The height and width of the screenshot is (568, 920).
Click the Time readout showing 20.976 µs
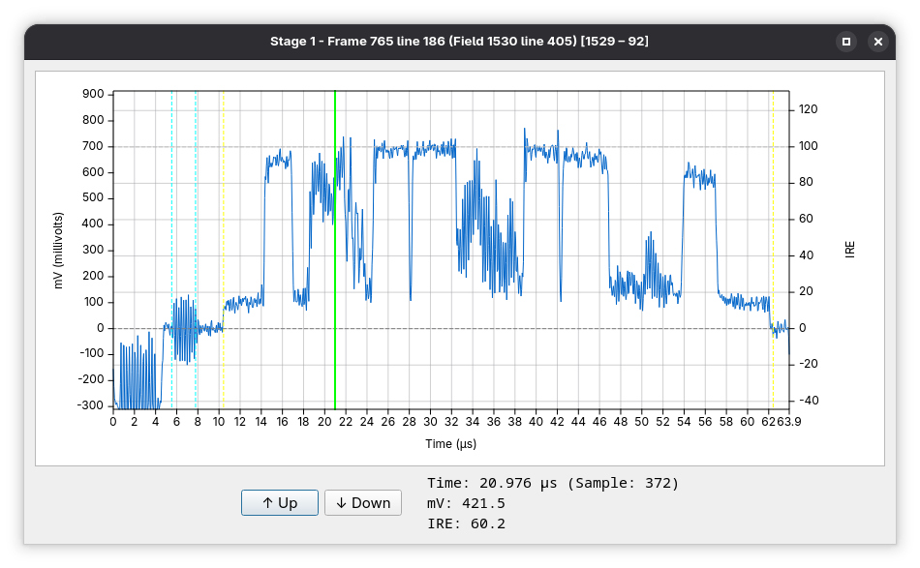(553, 483)
